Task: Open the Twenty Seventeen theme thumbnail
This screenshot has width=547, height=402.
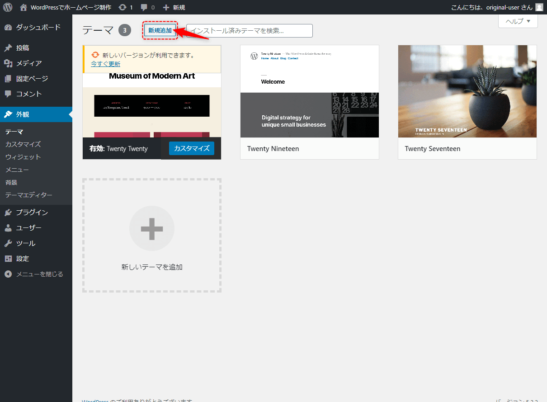Action: click(x=467, y=91)
